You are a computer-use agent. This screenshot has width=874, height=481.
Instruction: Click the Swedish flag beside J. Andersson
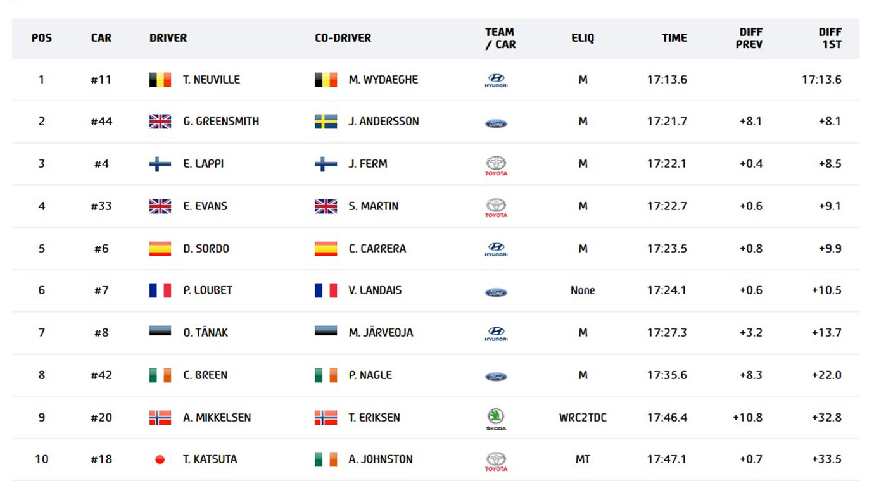tap(326, 122)
